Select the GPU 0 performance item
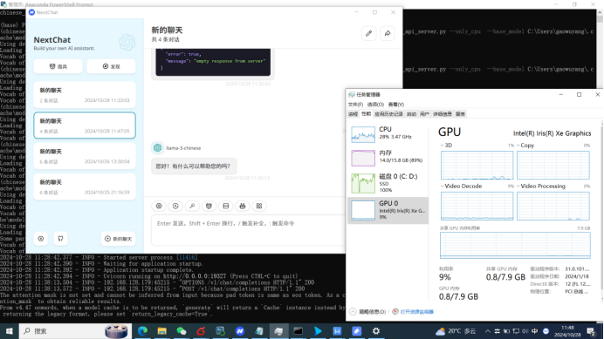This screenshot has height=339, width=604. 388,210
